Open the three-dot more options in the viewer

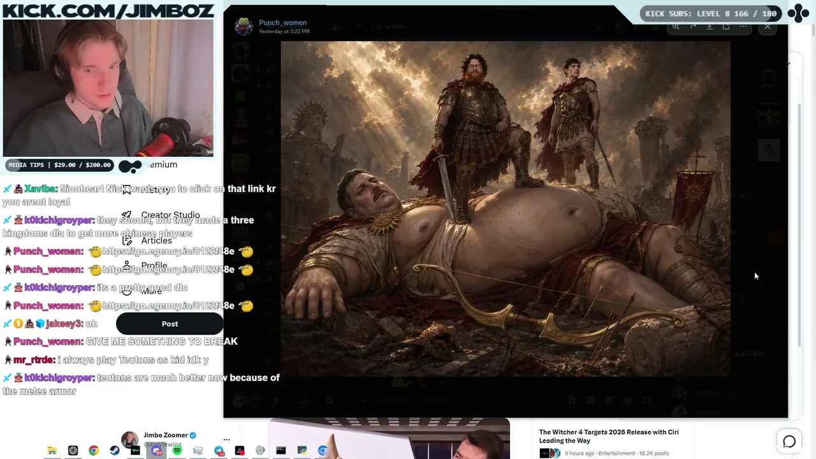coord(743,27)
